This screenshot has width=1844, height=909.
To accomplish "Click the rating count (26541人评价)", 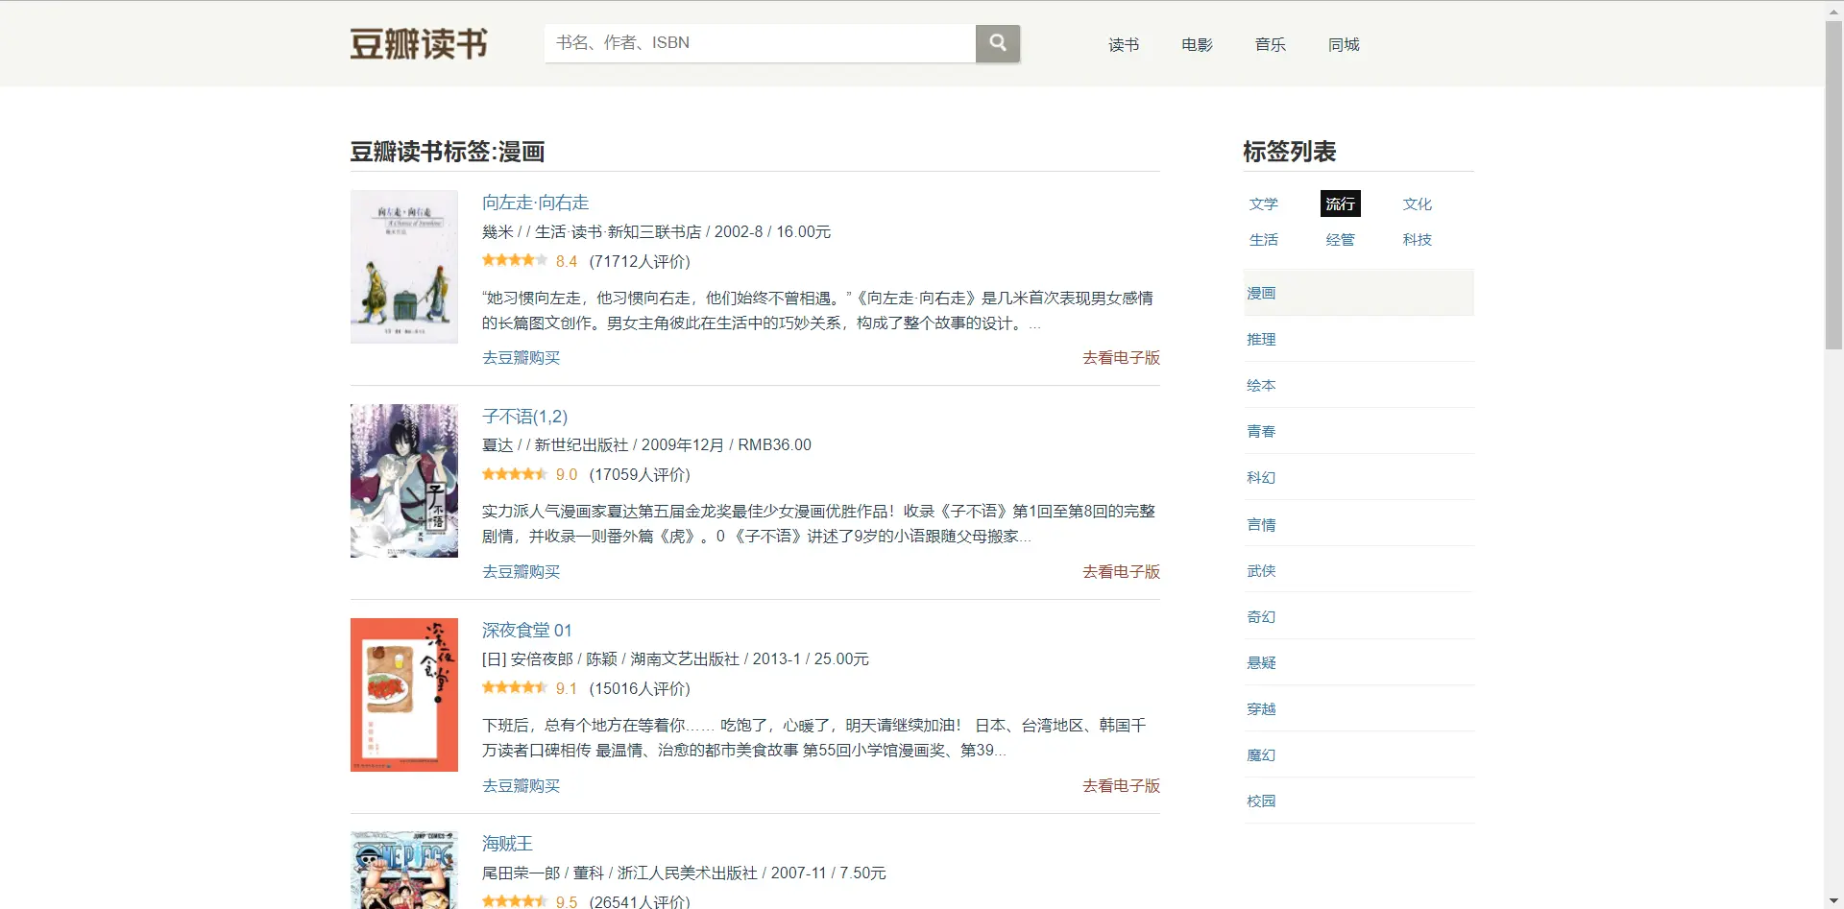I will point(640,901).
